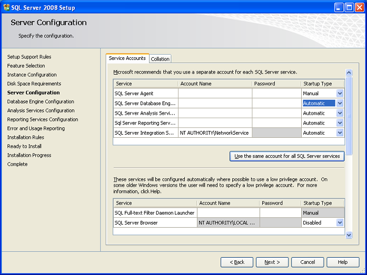Click Password field for SQL Server Analysis Services
This screenshot has height=275, width=367.
coord(276,113)
